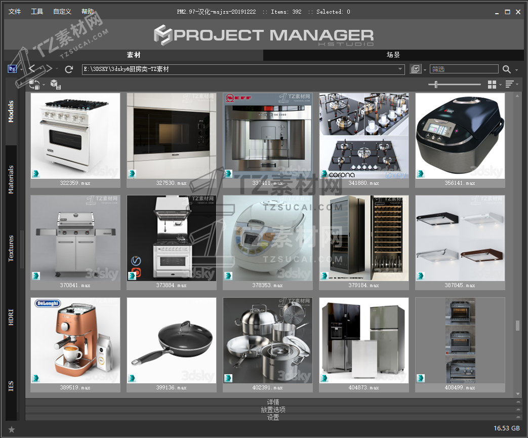The height and width of the screenshot is (438, 528).
Task: Open the history dropdown after forward arrow
Action: (x=57, y=69)
